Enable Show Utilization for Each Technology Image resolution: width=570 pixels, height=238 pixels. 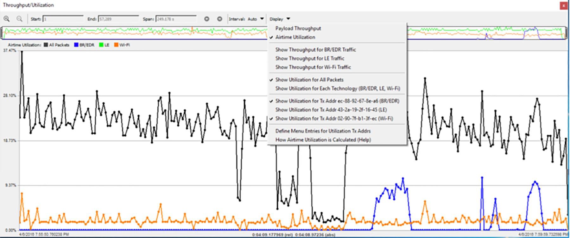(x=337, y=88)
